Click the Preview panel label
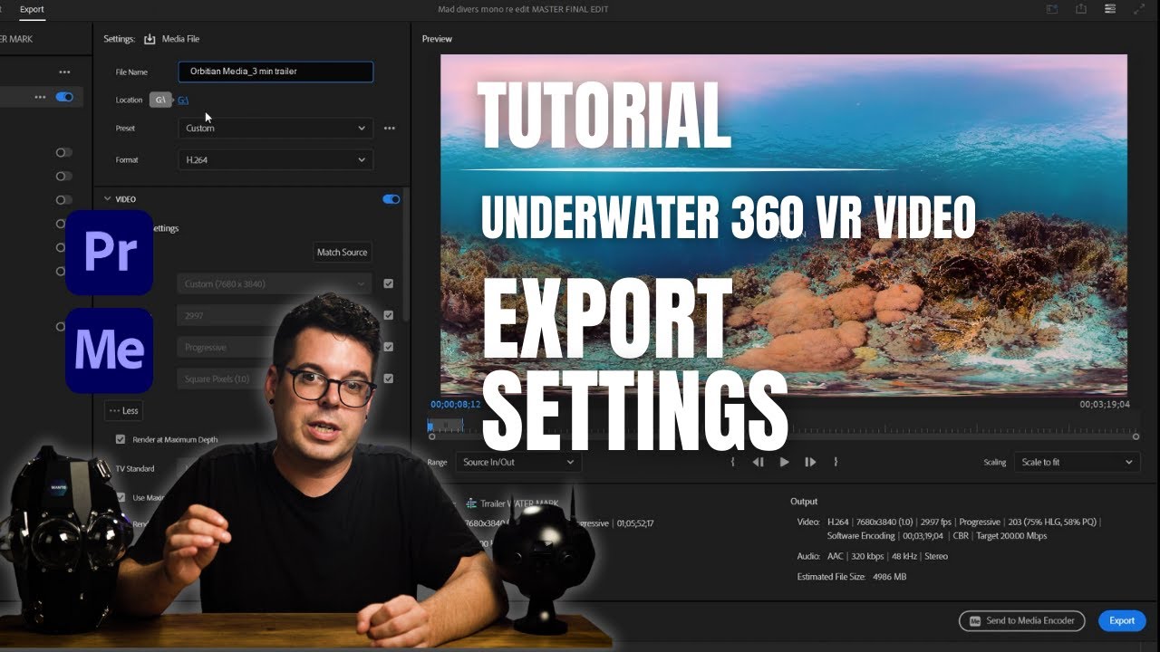 point(437,39)
